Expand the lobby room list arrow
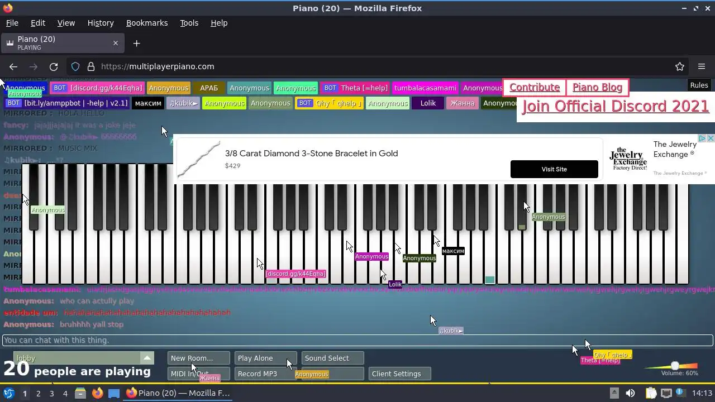Screen dimensions: 715x402 (147, 358)
